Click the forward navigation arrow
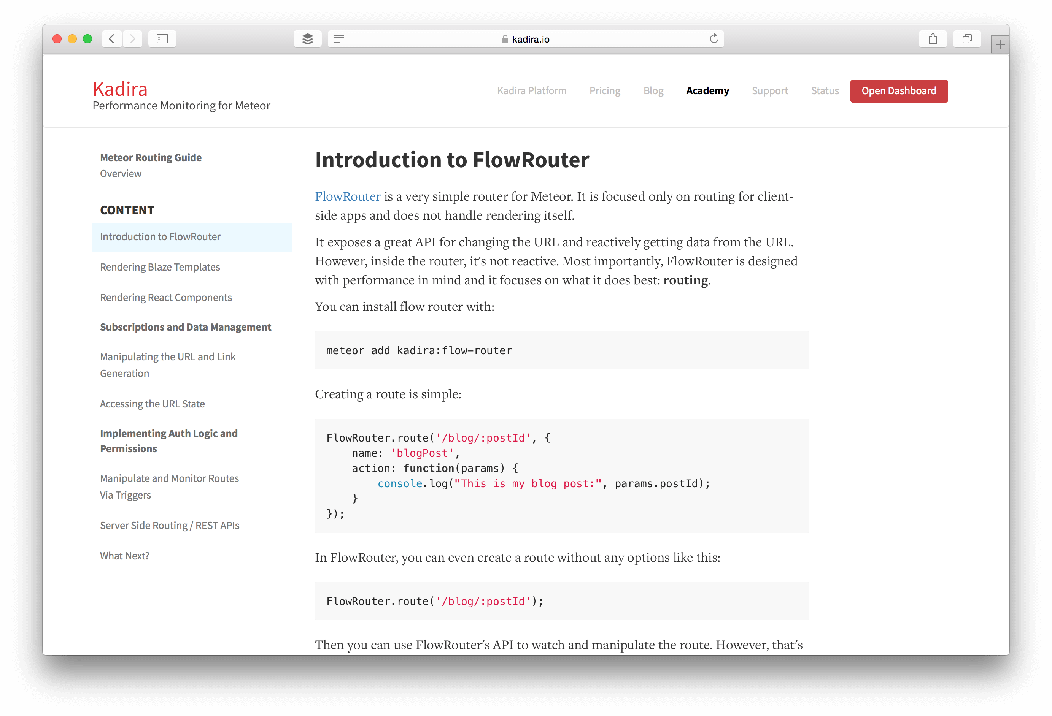Screen dimensions: 1052x716 pyautogui.click(x=132, y=38)
